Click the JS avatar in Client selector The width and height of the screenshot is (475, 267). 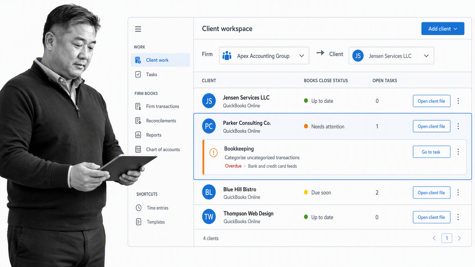(358, 56)
